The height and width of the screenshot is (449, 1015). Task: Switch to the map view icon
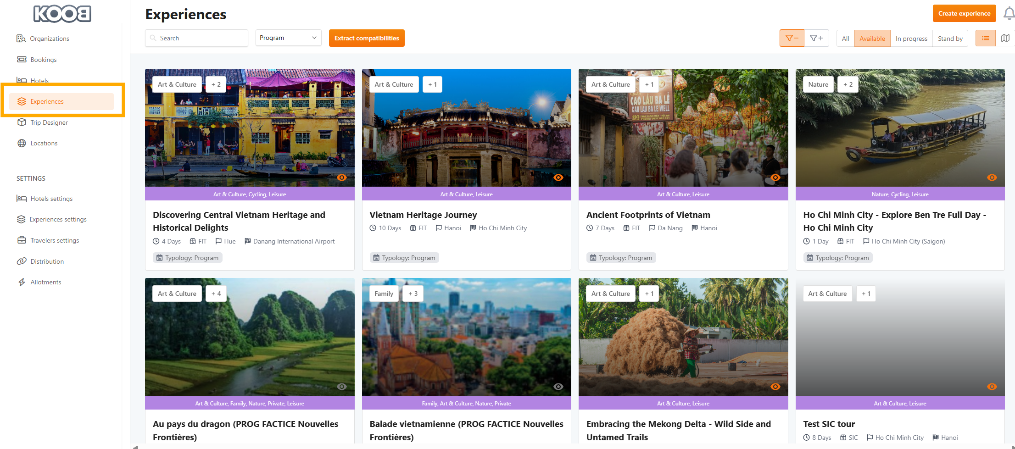click(1005, 39)
